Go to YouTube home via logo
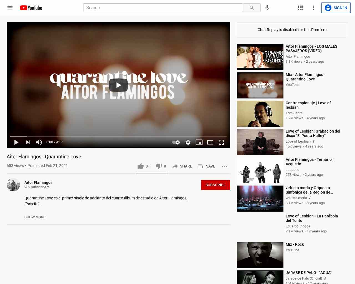Screen dimensions: 355x284 click(x=31, y=8)
